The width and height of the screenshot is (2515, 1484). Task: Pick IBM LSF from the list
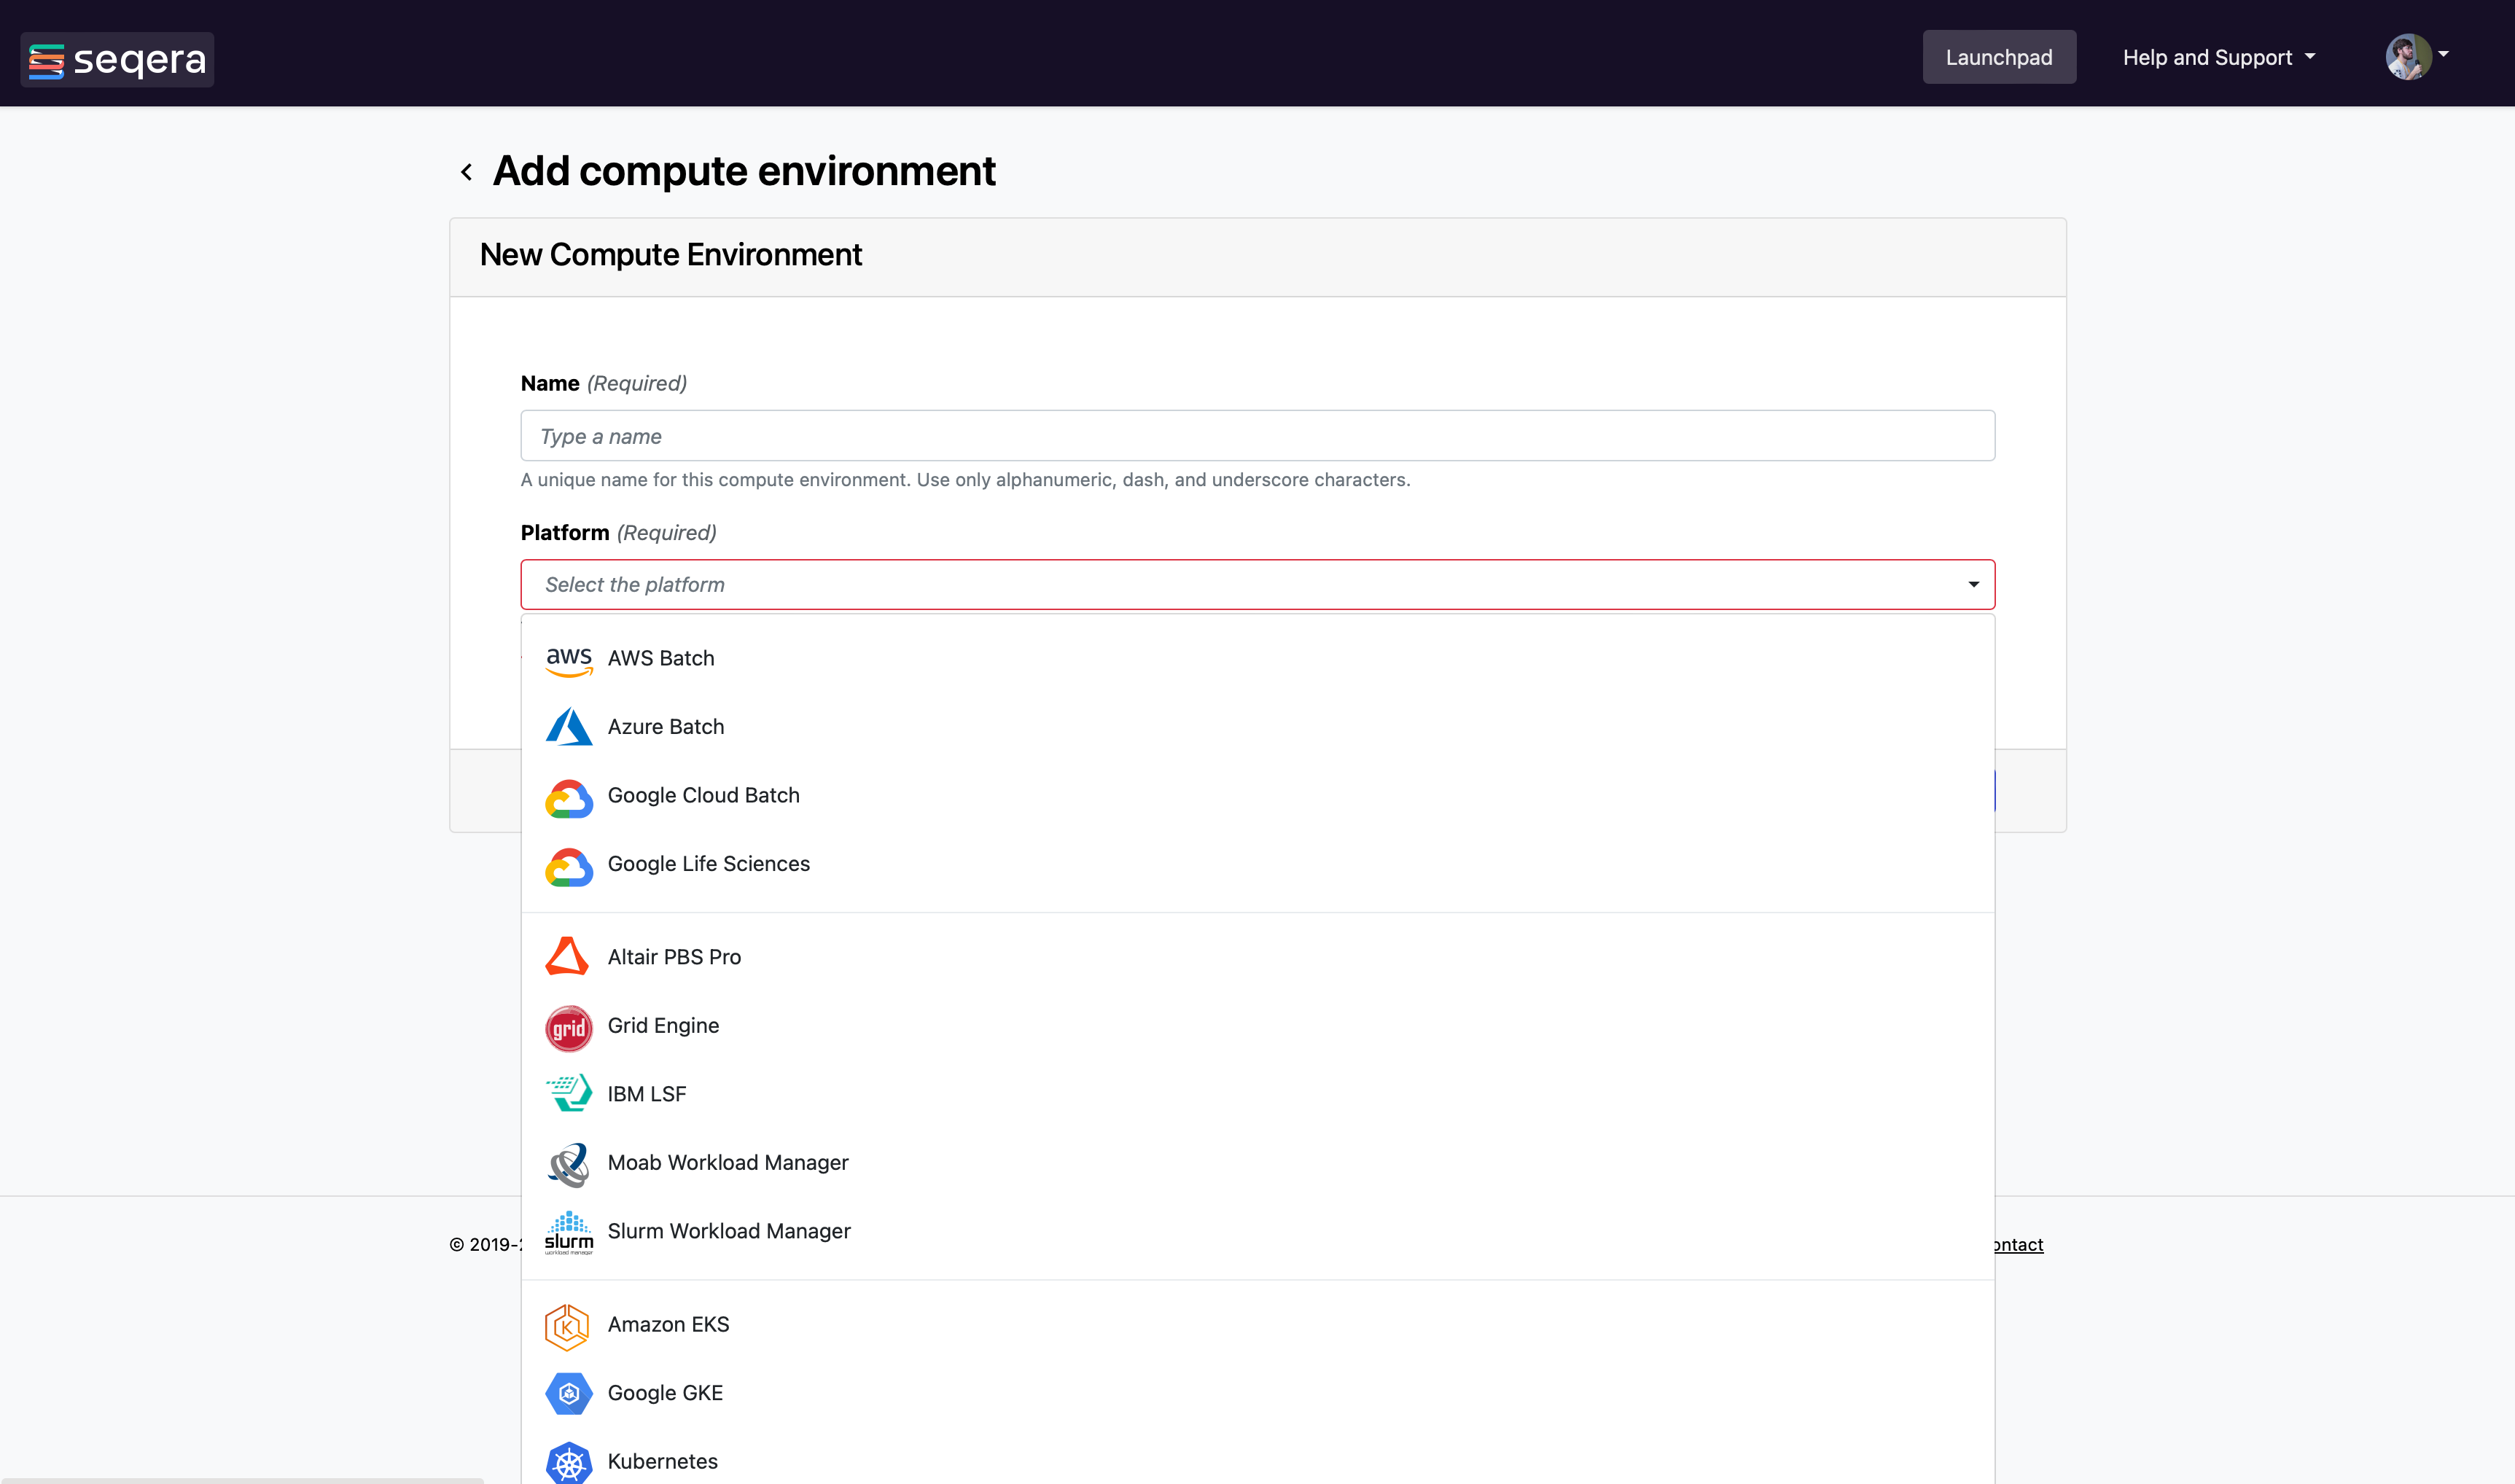tap(646, 1093)
